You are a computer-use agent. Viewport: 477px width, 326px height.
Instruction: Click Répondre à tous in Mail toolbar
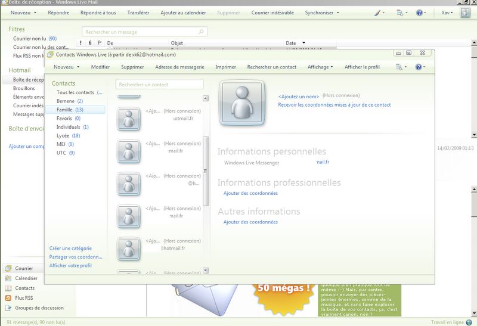coord(98,13)
